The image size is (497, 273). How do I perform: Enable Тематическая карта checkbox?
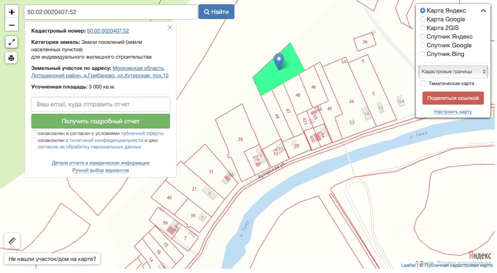point(423,83)
